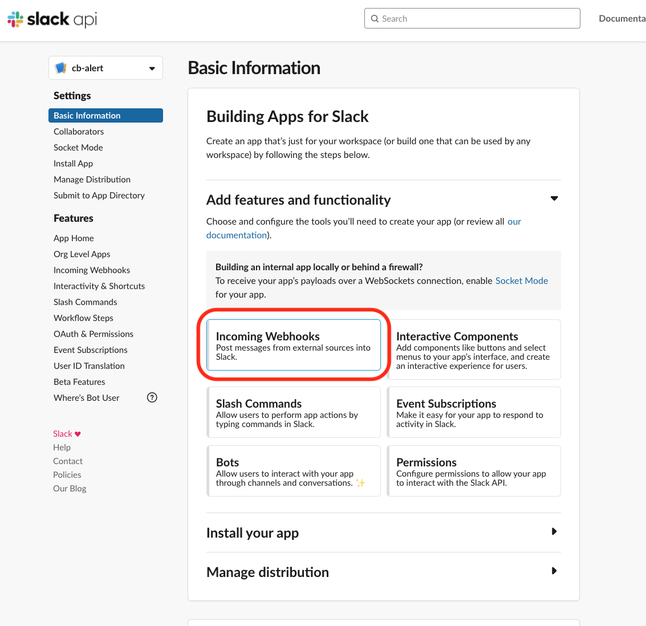Open the cb-alert app selector dropdown
The height and width of the screenshot is (626, 646).
pos(105,68)
